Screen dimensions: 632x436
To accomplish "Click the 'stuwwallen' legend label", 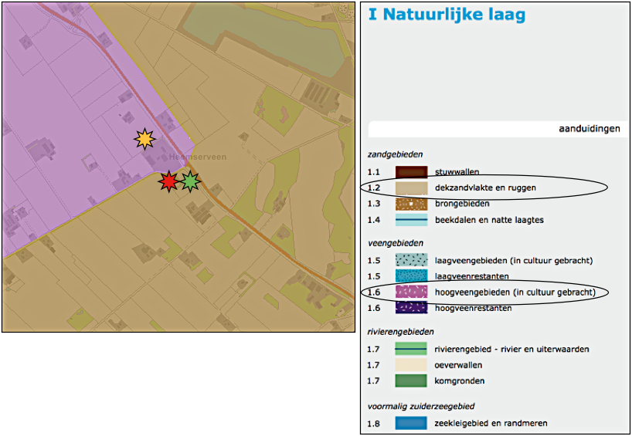I will coord(457,172).
